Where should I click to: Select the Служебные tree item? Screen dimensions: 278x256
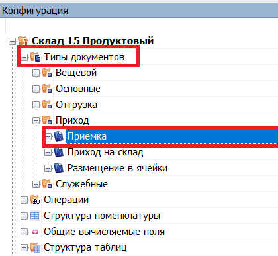pyautogui.click(x=81, y=184)
